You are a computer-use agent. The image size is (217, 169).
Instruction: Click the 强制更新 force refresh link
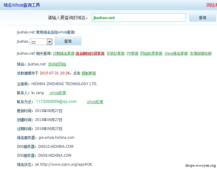(x=89, y=73)
